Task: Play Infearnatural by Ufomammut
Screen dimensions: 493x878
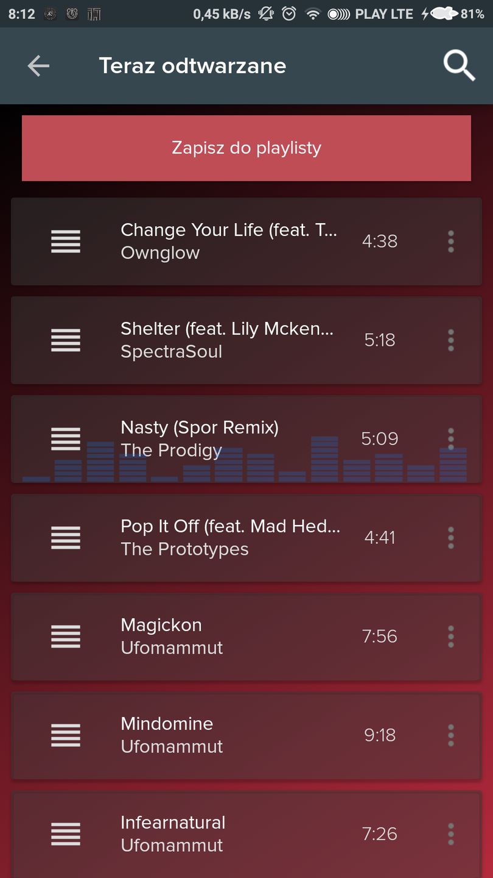Action: tap(246, 834)
